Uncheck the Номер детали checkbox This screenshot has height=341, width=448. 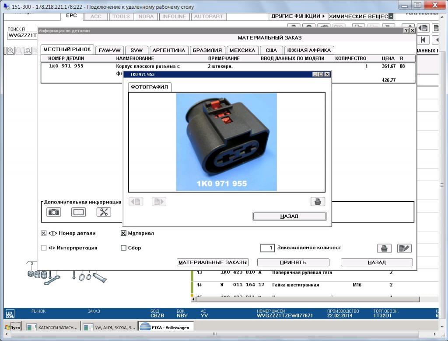tap(44, 233)
